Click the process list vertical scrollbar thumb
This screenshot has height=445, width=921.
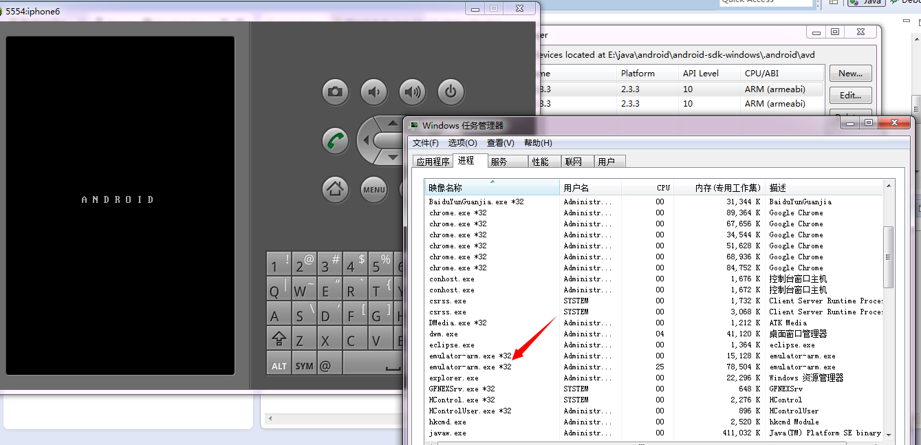click(888, 257)
